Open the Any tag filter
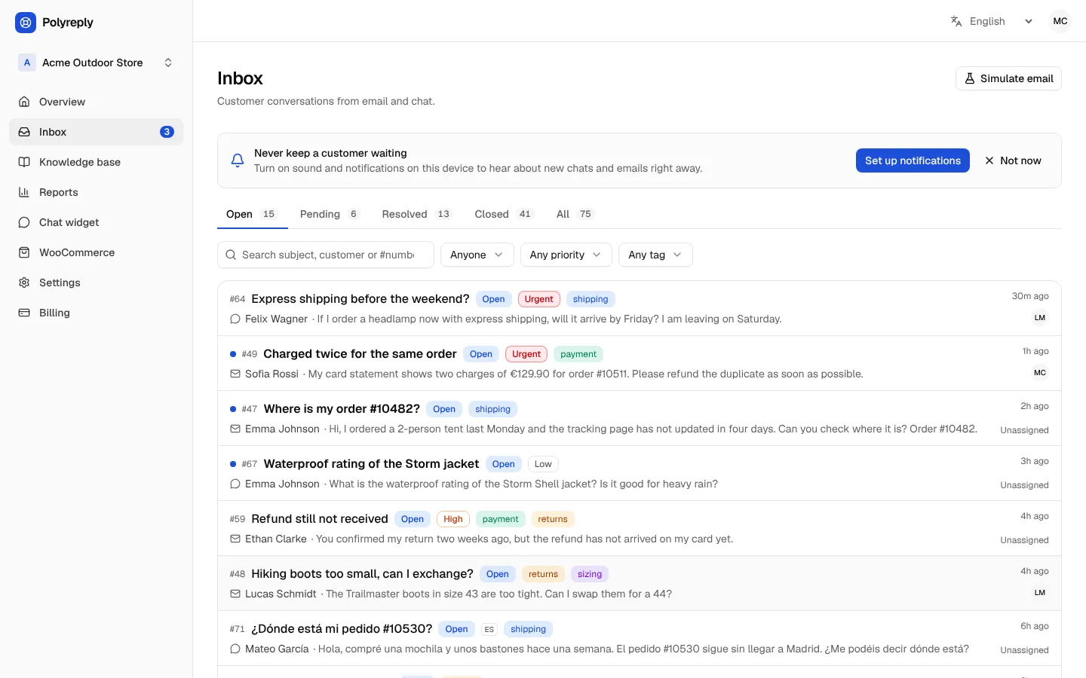The height and width of the screenshot is (678, 1086). [x=655, y=255]
